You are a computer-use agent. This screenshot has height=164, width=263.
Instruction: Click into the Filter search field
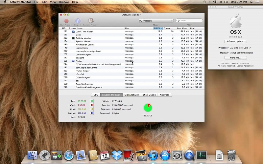(189, 21)
